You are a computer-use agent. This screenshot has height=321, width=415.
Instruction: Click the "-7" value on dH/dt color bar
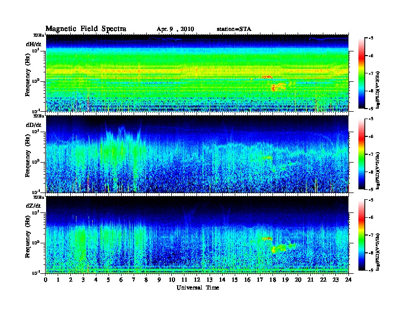click(371, 73)
